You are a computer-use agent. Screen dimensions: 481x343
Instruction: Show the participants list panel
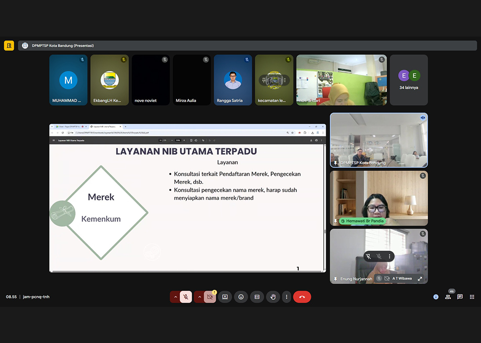point(448,297)
